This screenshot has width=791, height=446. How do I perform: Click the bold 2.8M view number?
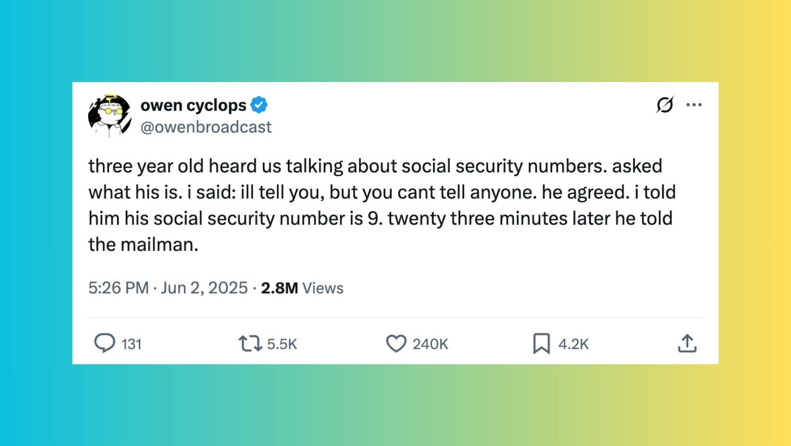click(x=279, y=288)
